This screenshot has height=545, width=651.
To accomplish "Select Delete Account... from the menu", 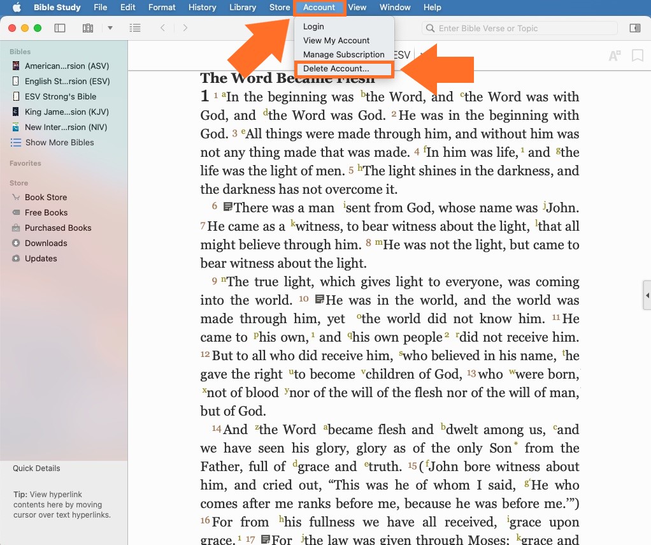I will tap(336, 69).
